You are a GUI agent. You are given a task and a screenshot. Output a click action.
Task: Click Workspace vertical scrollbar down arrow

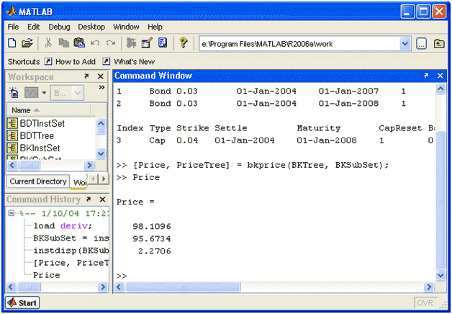[101, 153]
